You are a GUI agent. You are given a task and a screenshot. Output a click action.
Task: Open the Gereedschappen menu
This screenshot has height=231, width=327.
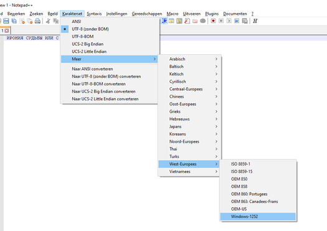[x=147, y=14]
